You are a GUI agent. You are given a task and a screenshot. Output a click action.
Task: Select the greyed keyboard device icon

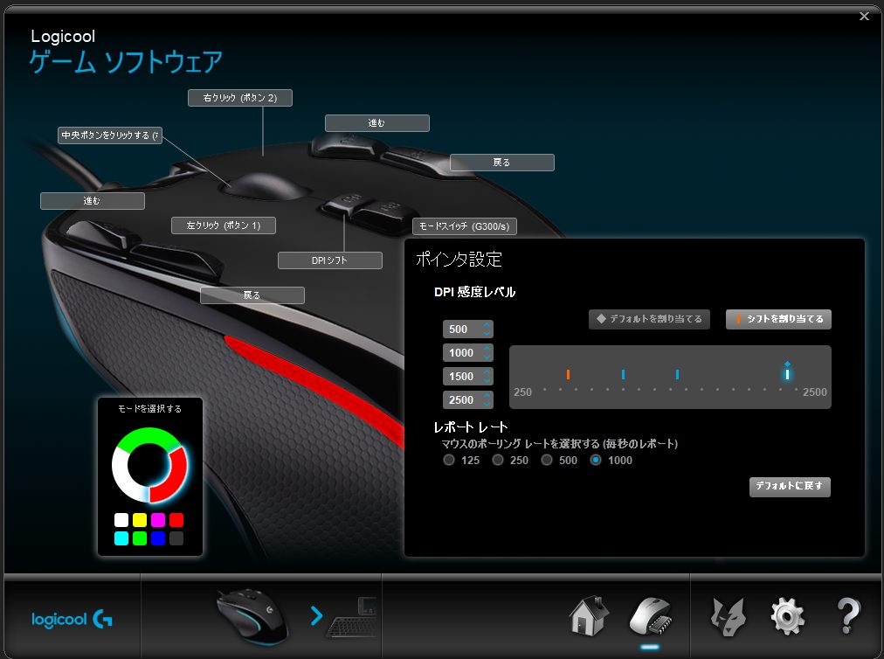pos(352,619)
